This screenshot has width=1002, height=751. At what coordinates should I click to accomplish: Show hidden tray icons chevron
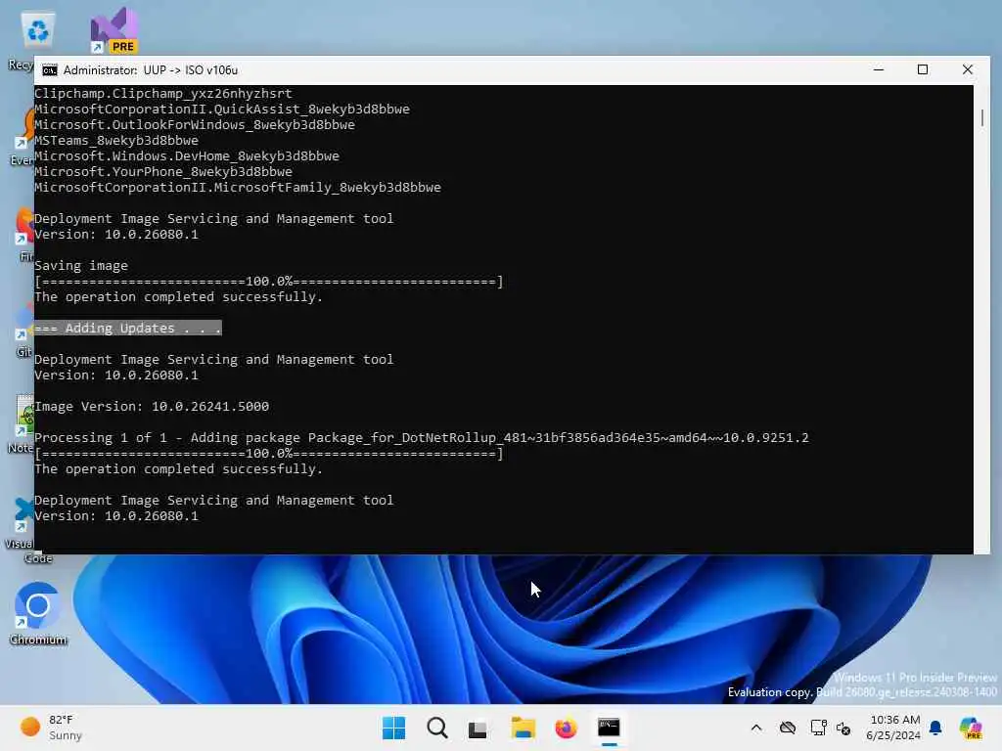coord(756,728)
